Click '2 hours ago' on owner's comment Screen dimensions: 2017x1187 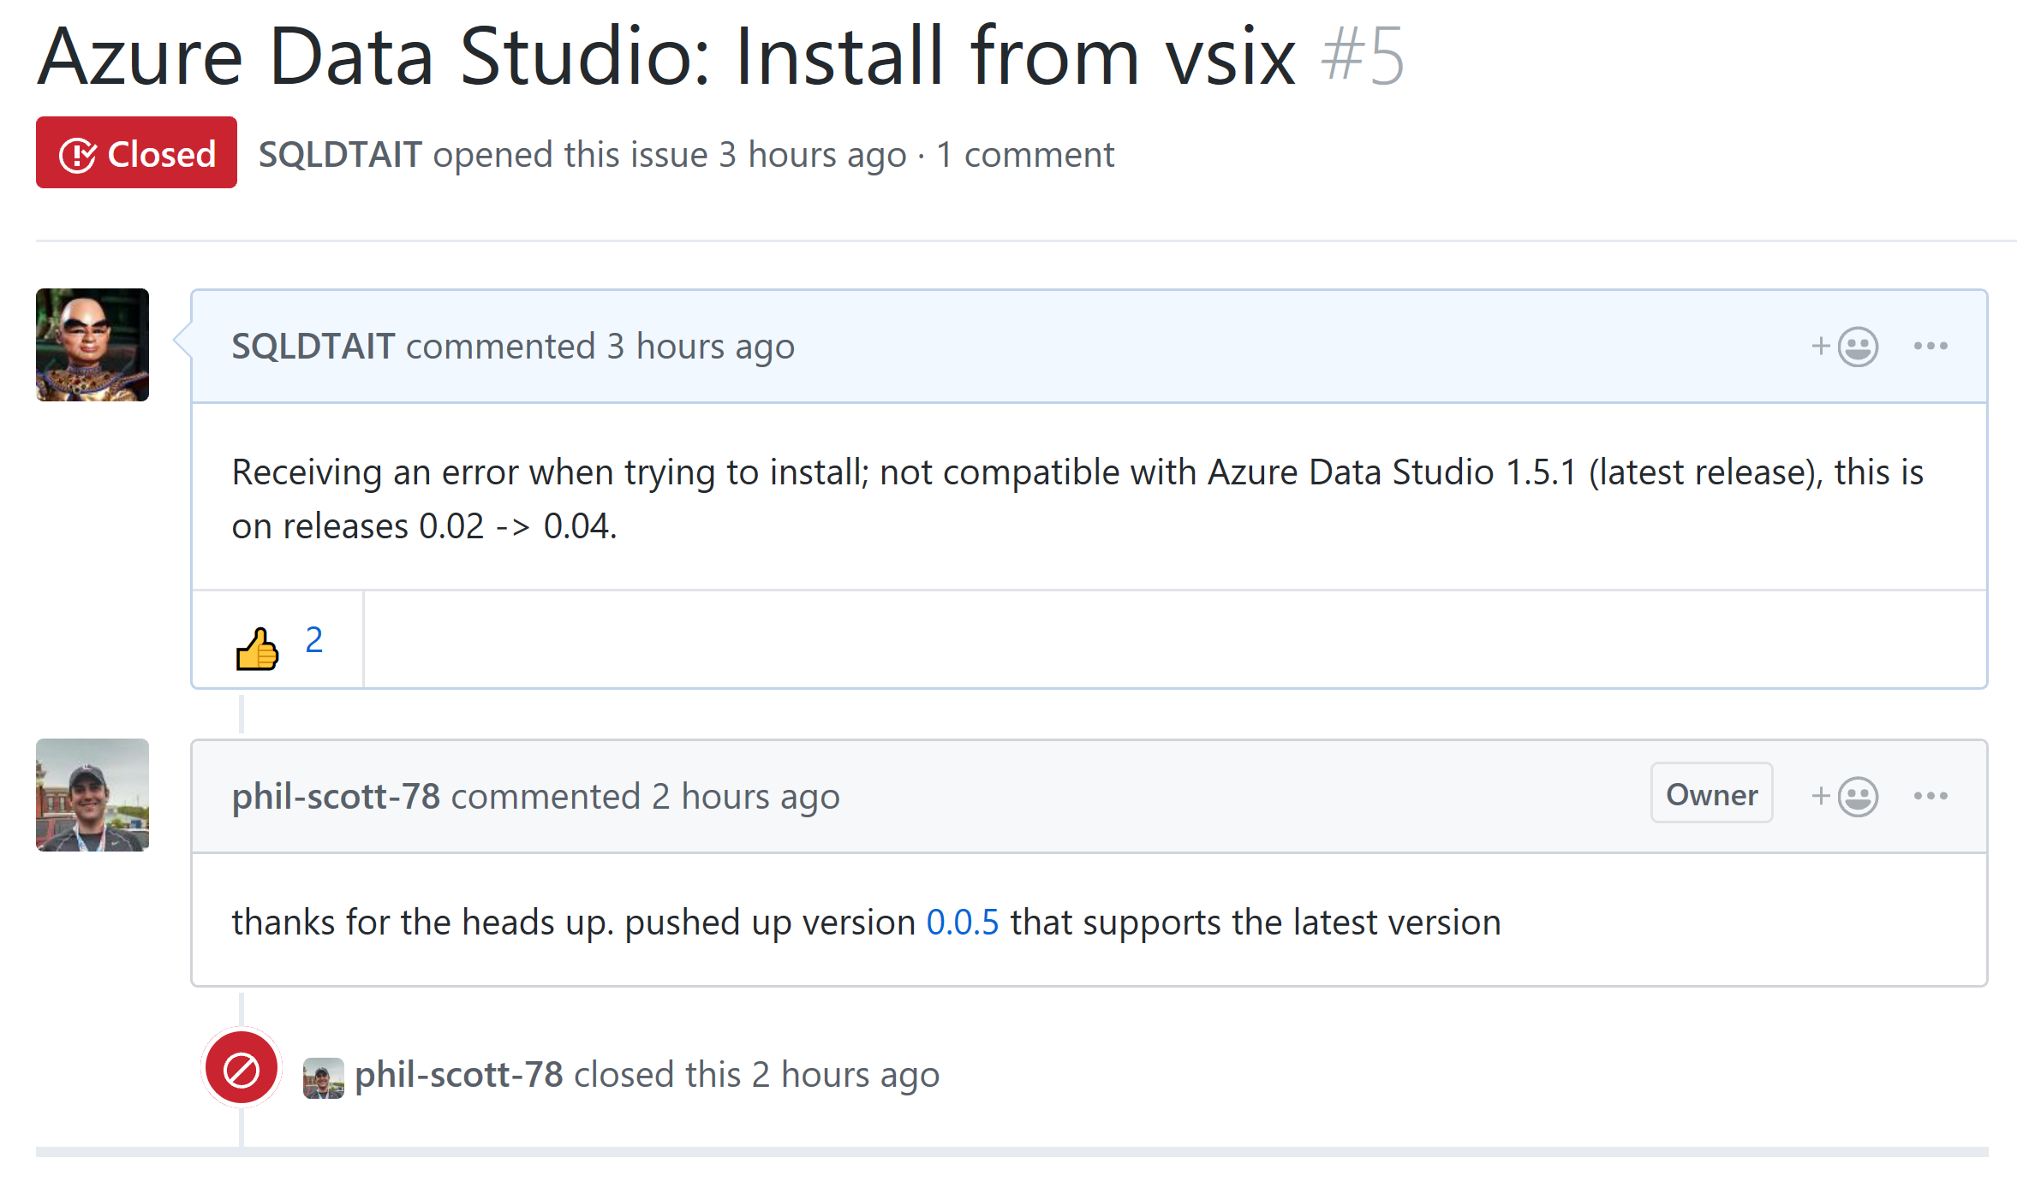coord(745,797)
